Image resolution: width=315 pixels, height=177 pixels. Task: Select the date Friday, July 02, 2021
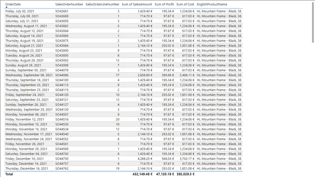coord(20,11)
